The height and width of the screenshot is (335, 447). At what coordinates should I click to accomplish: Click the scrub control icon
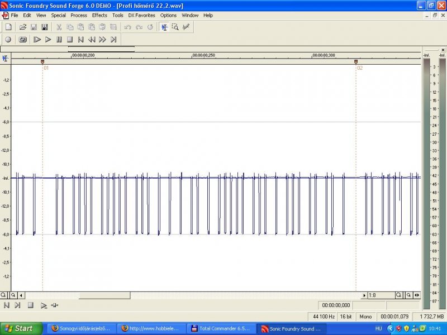(x=54, y=305)
